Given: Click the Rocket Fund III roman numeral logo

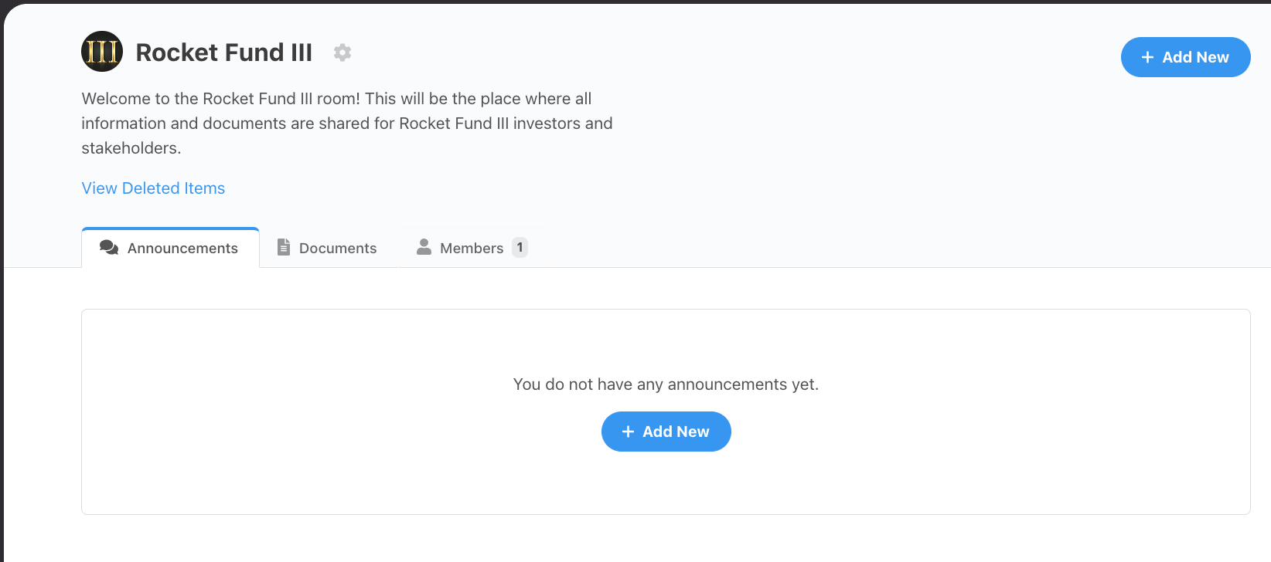Looking at the screenshot, I should (102, 52).
